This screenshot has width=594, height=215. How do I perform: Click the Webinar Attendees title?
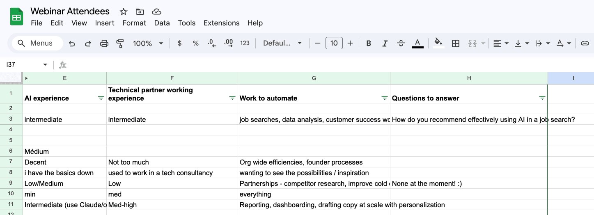(x=70, y=11)
